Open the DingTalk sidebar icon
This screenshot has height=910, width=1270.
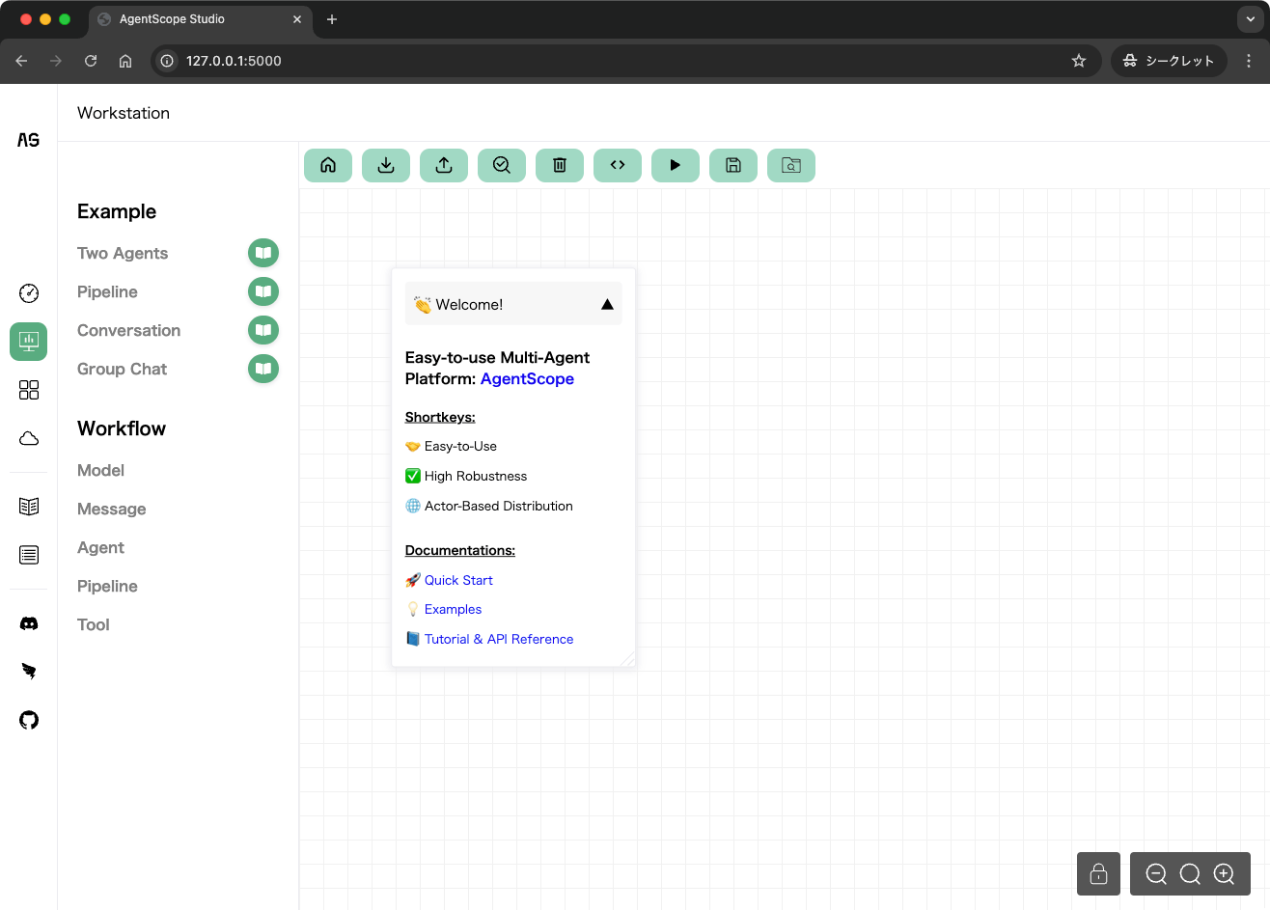point(29,672)
